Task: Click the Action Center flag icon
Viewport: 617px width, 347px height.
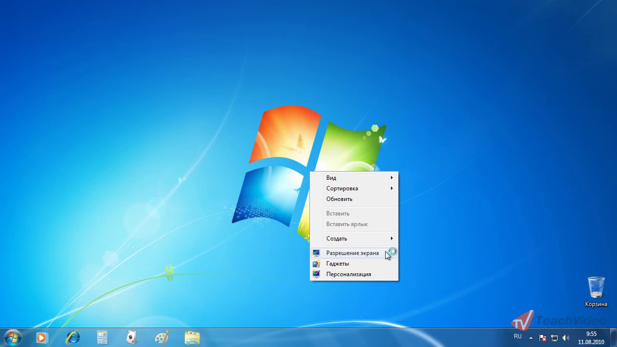Action: coord(543,338)
